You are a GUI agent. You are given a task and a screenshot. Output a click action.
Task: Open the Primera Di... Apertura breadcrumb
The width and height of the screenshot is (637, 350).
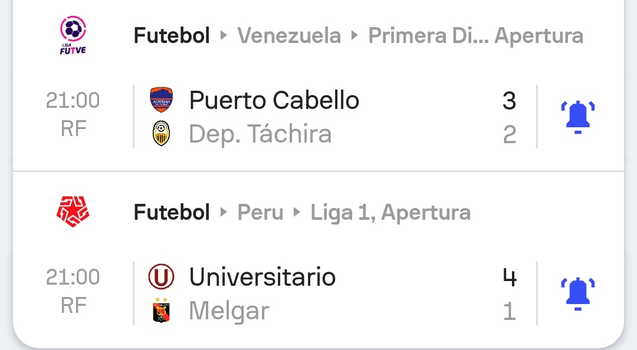click(475, 36)
